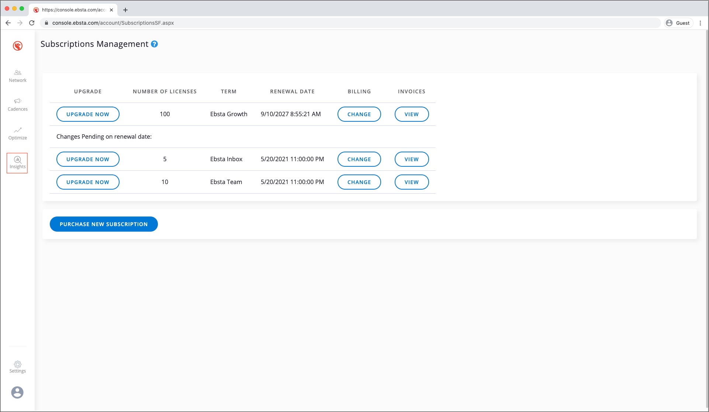
Task: Change billing for Ebsta Inbox
Action: 359,159
